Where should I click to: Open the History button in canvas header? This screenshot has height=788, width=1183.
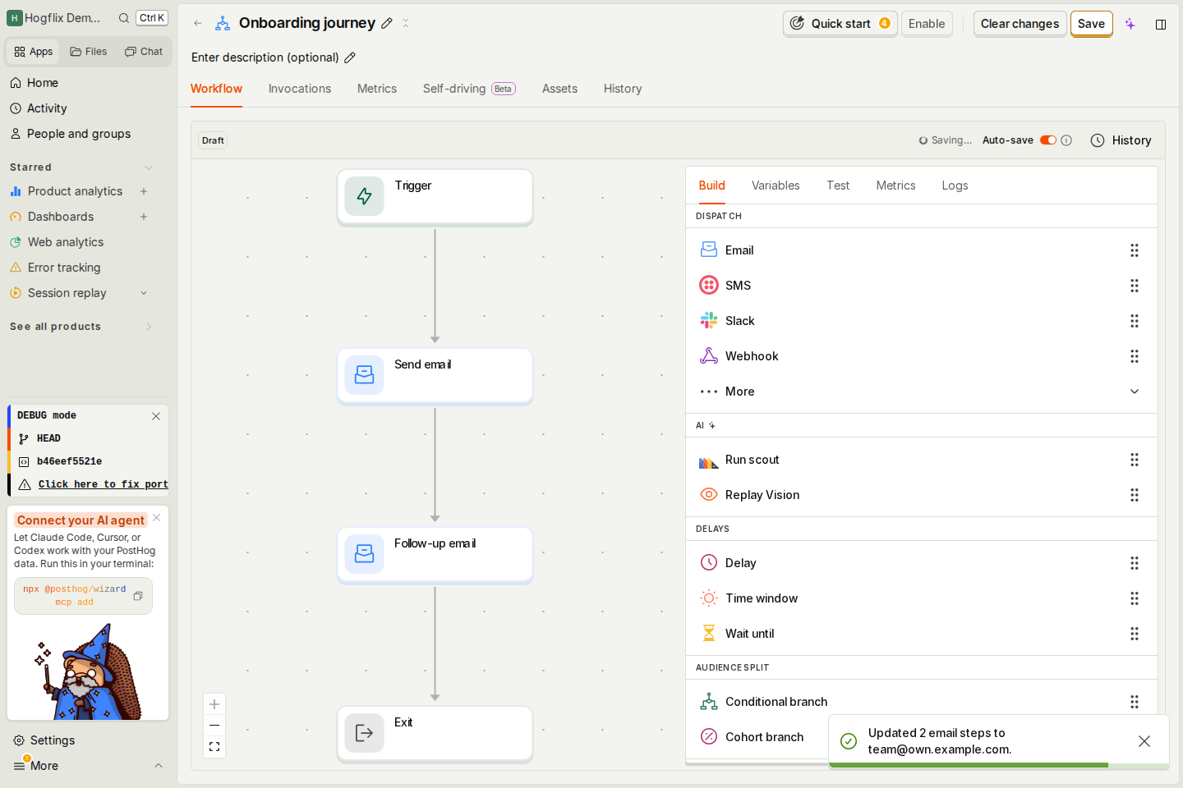tap(1121, 140)
